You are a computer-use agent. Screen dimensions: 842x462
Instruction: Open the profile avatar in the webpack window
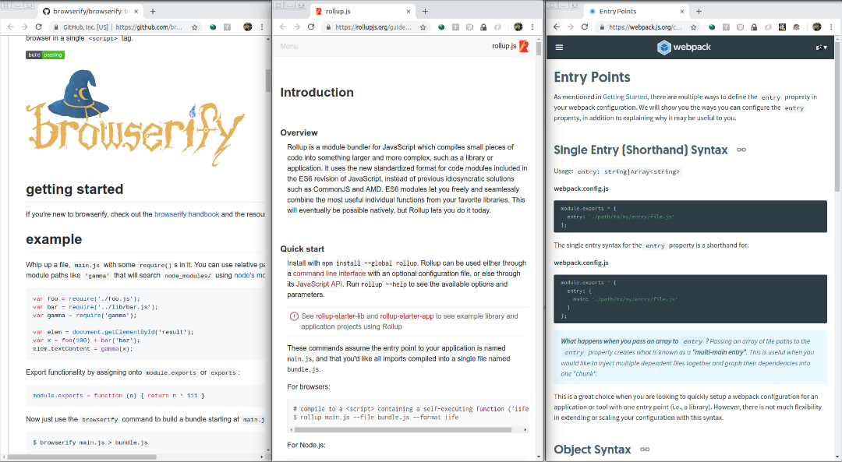tap(817, 26)
